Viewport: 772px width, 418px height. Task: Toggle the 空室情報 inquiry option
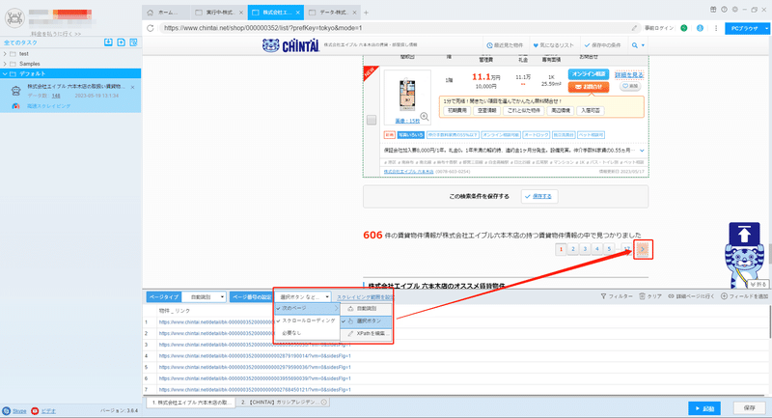pos(487,111)
